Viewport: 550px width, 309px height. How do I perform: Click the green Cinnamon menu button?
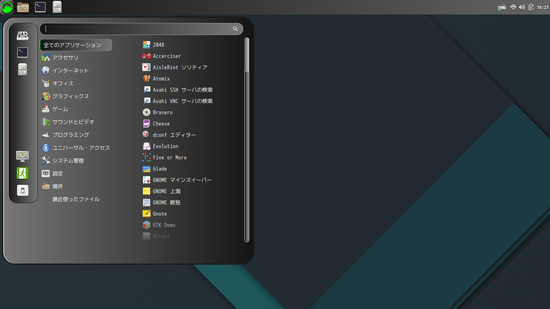click(7, 7)
